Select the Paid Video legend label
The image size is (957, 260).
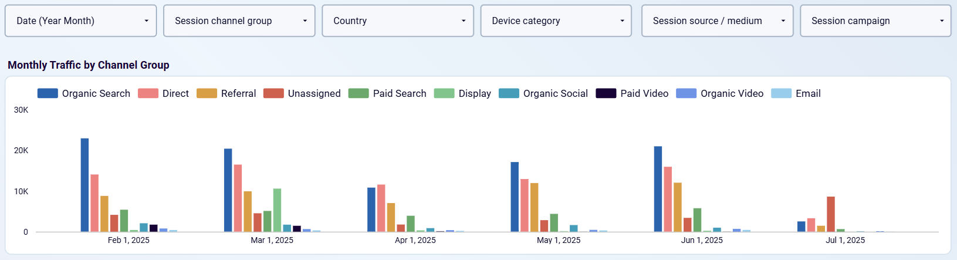[644, 93]
